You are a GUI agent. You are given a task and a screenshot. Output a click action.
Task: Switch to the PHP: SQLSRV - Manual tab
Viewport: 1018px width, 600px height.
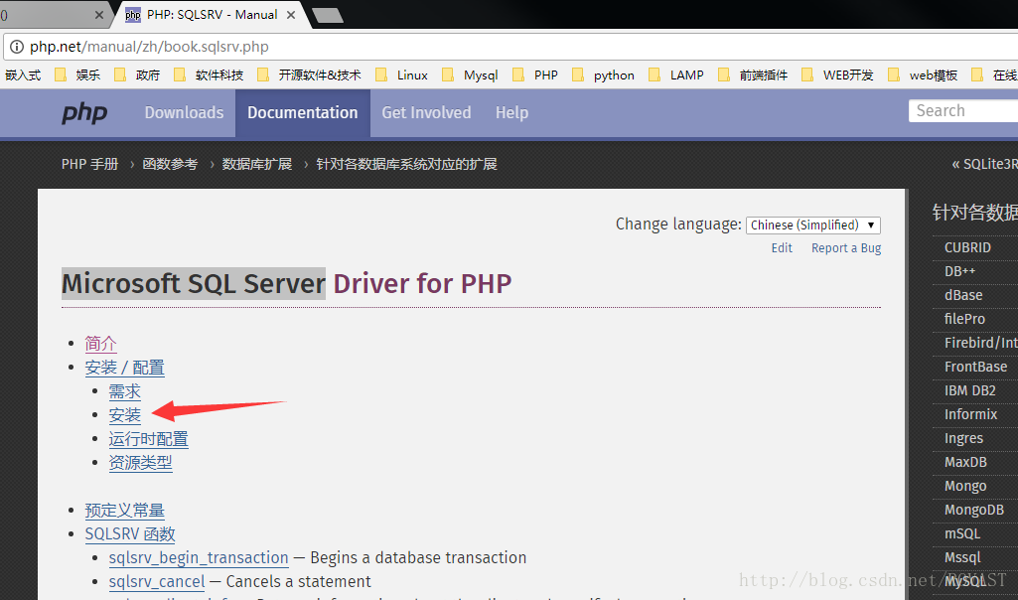pyautogui.click(x=211, y=14)
